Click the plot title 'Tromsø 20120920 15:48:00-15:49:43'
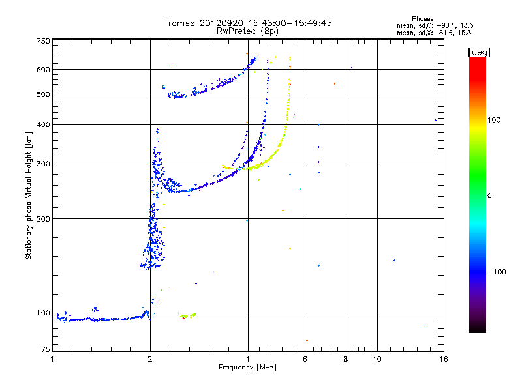This screenshot has height=391, width=522. (x=247, y=23)
